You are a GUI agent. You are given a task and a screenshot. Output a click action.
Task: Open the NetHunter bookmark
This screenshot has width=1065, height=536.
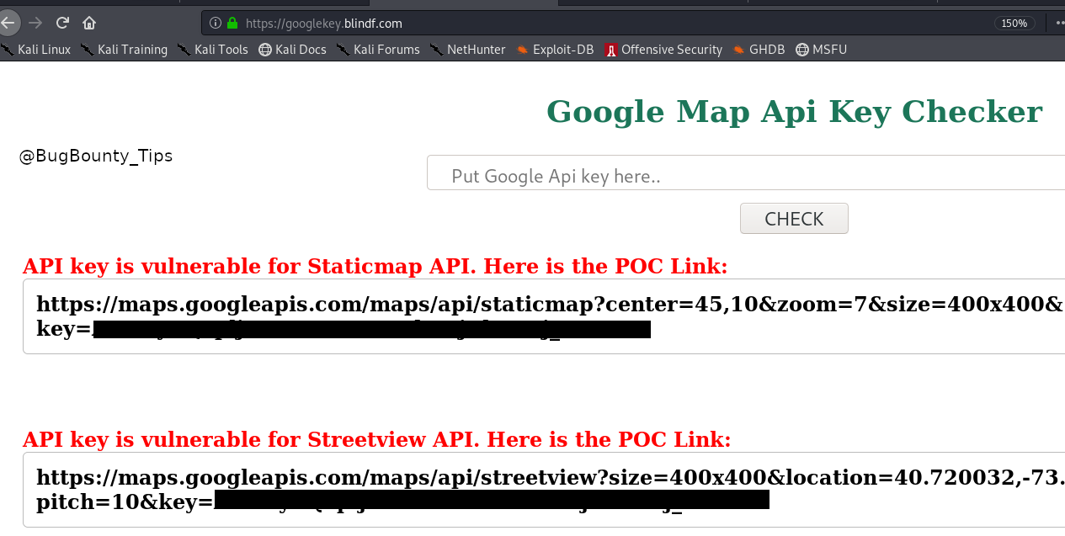pyautogui.click(x=467, y=50)
